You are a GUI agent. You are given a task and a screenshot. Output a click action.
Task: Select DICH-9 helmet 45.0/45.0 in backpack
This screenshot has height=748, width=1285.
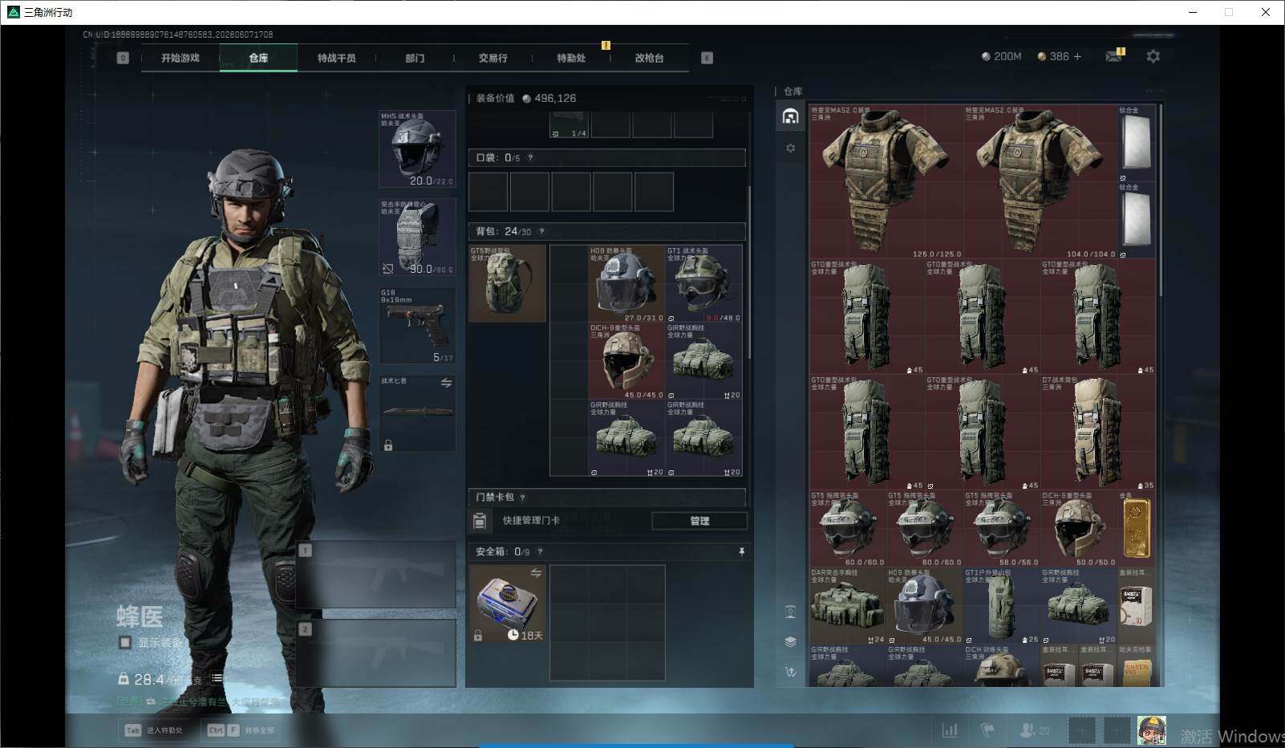(626, 361)
